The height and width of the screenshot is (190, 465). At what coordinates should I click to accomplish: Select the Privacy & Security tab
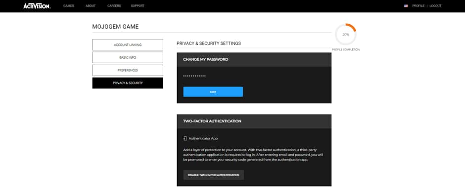128,83
